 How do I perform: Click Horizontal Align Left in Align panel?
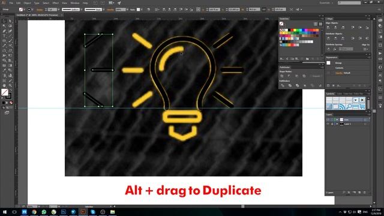328,28
